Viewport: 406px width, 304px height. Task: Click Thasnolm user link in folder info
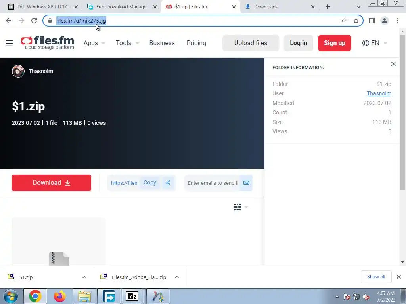coord(379,93)
